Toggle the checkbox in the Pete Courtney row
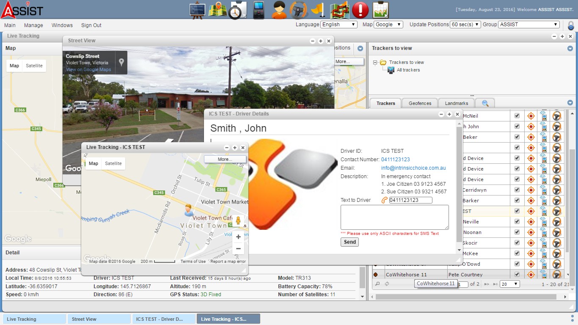Viewport: 578px width, 325px height. [517, 275]
